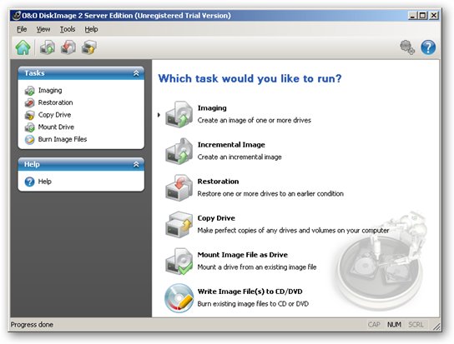Open the File menu
This screenshot has width=454, height=344.
[x=22, y=29]
